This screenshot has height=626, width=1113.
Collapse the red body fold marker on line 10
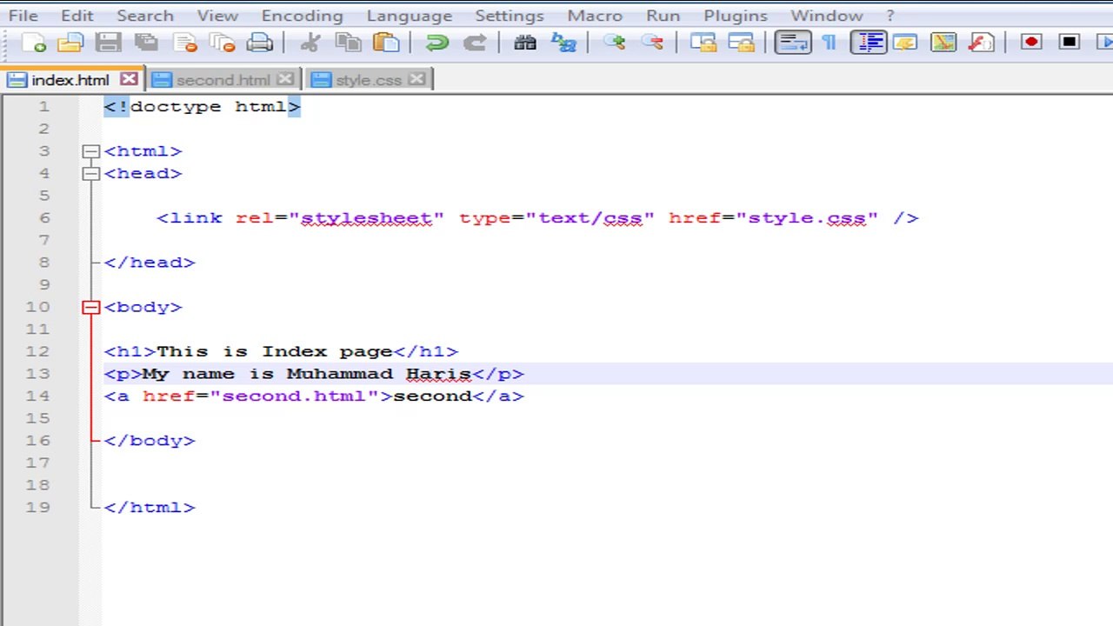[90, 307]
